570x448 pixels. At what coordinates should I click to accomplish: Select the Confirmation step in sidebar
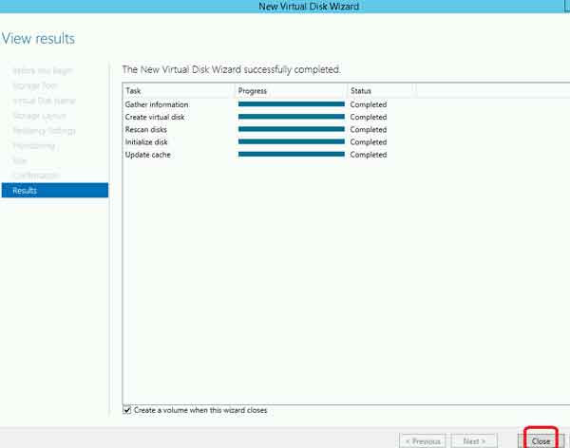coord(36,176)
